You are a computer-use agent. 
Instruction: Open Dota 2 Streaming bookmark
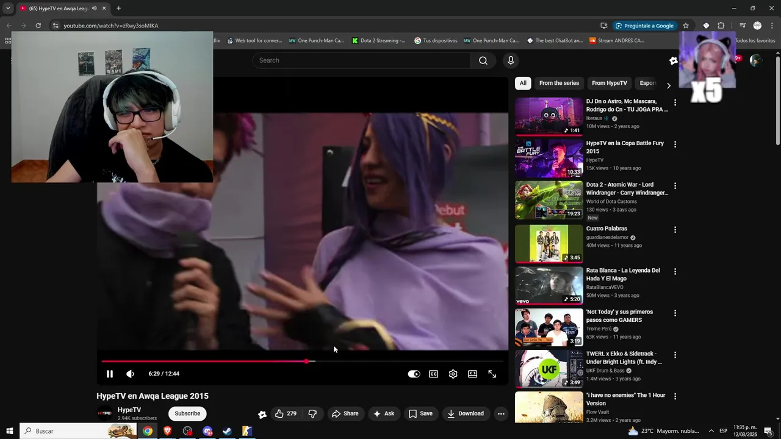(378, 41)
